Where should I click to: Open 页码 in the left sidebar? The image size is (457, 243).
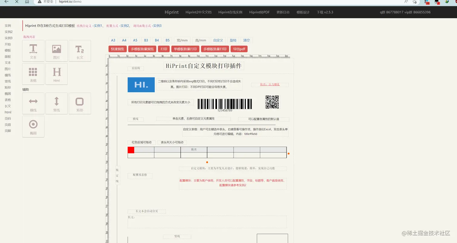coord(8,119)
